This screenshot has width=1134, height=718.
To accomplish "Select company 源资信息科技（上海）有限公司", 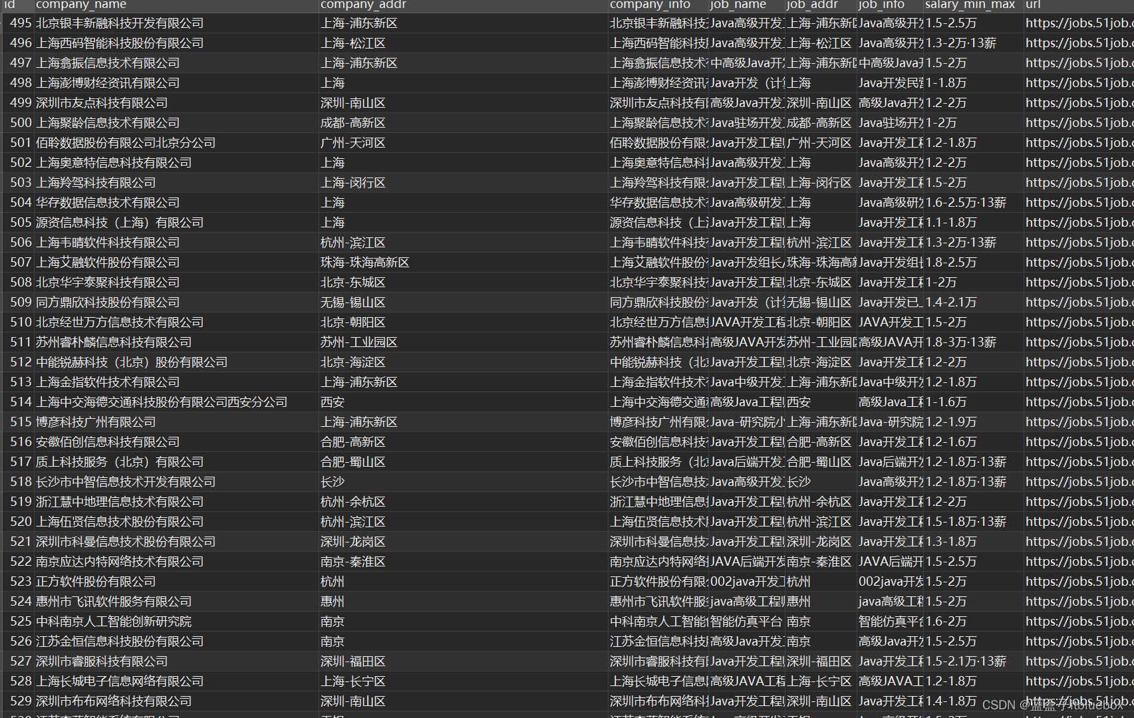I will coord(120,223).
